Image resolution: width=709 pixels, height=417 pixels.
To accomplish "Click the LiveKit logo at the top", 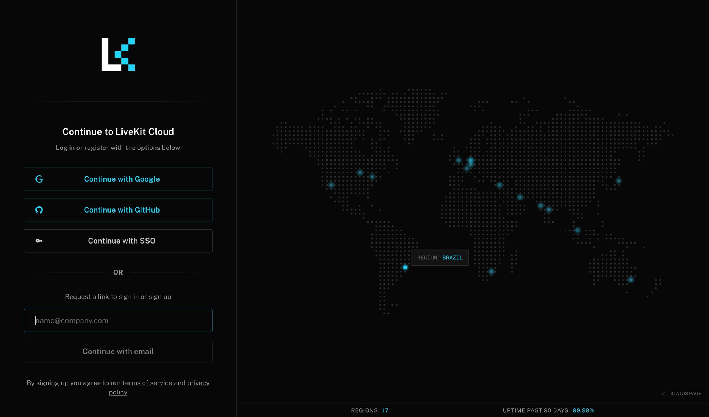I will (x=118, y=54).
